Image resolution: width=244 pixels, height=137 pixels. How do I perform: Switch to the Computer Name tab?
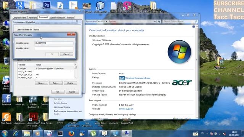tap(19, 18)
